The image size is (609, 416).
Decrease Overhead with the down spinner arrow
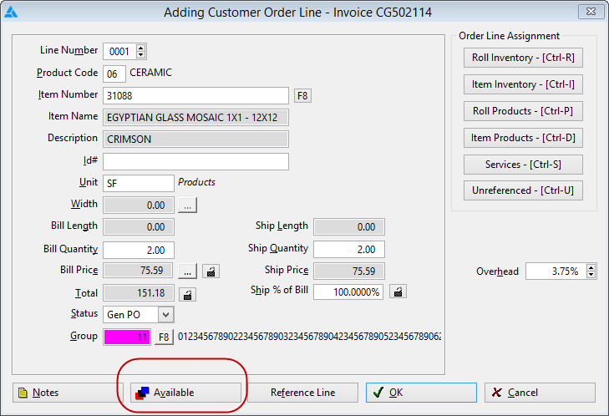(x=591, y=275)
